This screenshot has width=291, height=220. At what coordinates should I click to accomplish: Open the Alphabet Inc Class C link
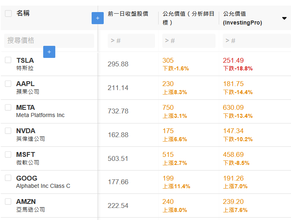pos(43,186)
